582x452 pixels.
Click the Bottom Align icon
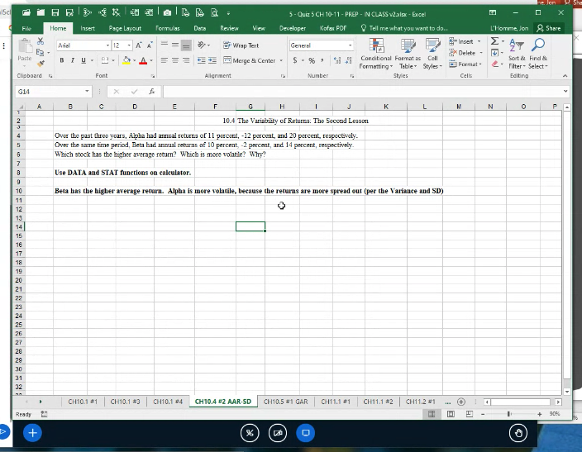click(x=186, y=45)
